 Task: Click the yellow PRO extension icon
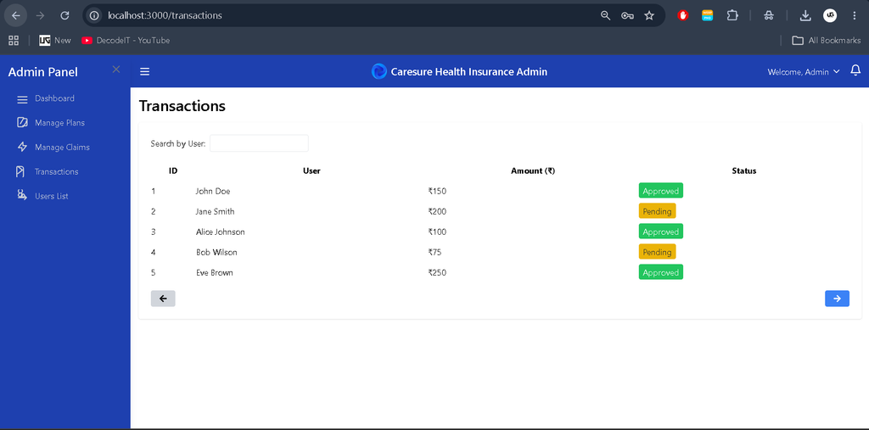[707, 15]
